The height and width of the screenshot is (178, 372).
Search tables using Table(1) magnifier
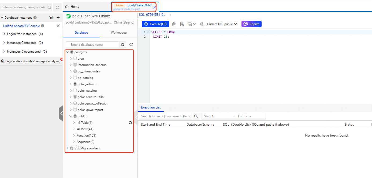(131, 123)
